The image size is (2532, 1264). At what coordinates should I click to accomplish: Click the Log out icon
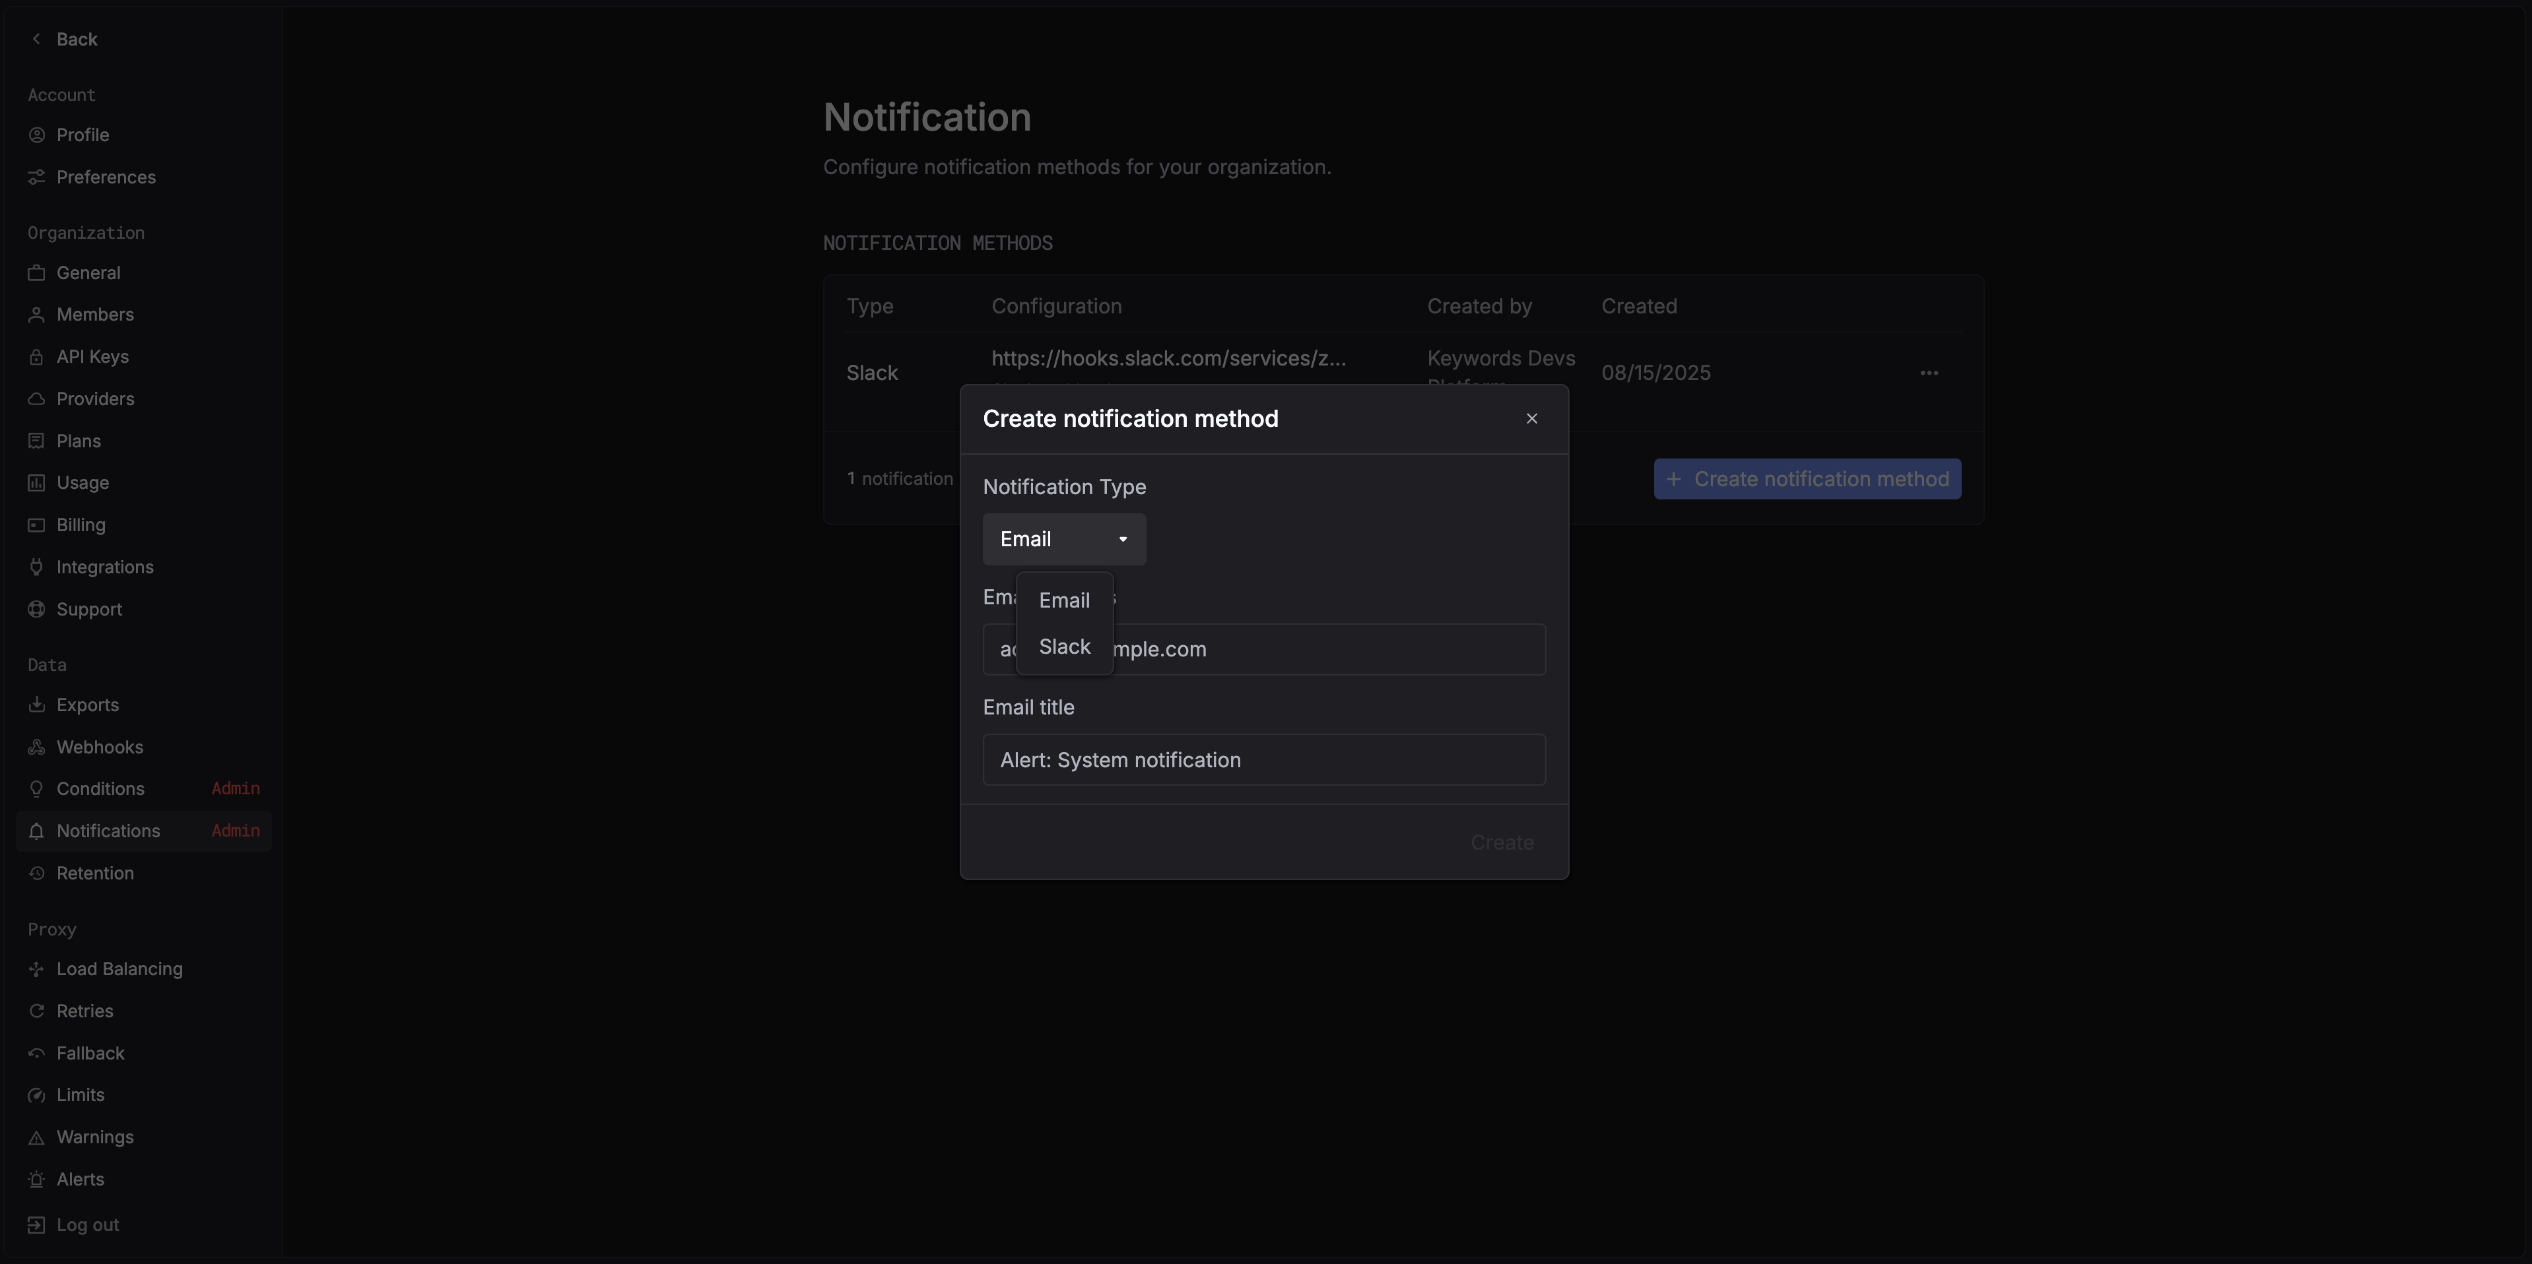(36, 1224)
